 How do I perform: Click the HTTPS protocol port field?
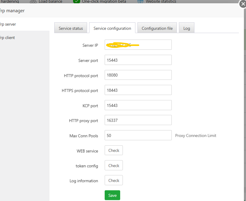coord(138,90)
